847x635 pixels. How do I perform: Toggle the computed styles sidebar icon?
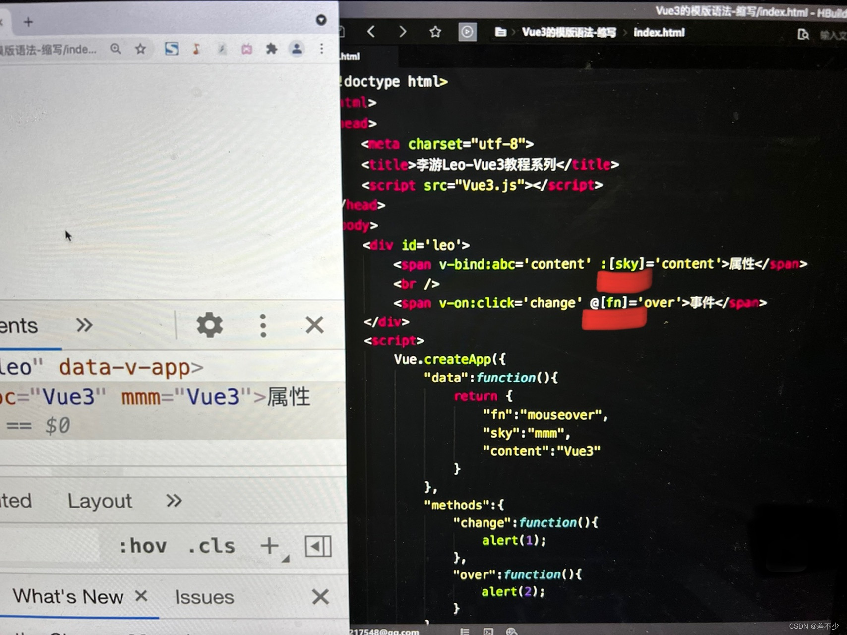[318, 547]
